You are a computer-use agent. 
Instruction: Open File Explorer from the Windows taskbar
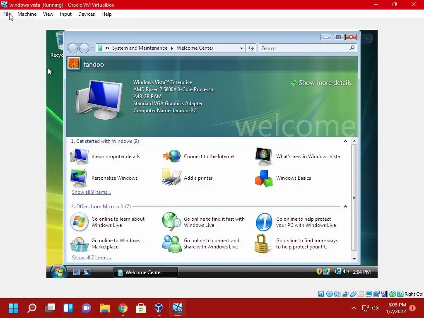click(105, 308)
